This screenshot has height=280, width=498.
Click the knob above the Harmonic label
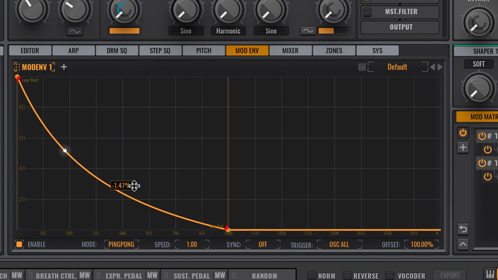pyautogui.click(x=228, y=10)
